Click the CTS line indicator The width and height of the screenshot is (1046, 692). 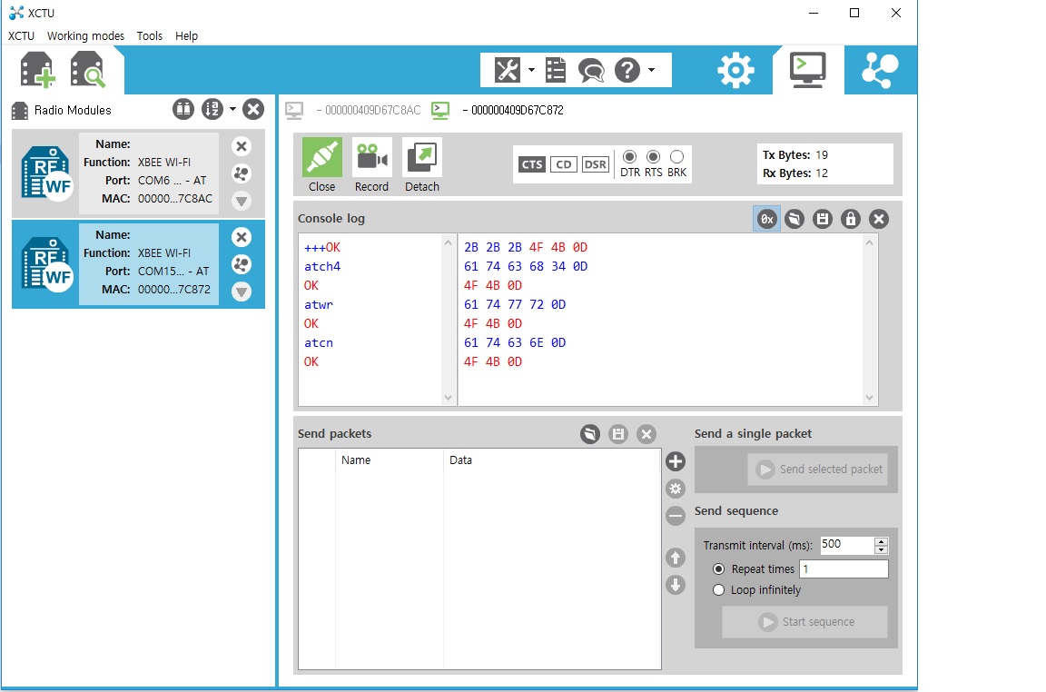coord(532,164)
